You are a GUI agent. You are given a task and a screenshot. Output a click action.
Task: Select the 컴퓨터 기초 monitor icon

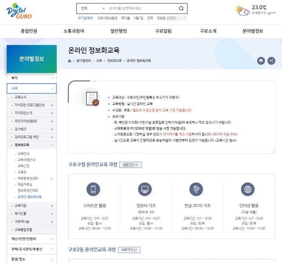(x=144, y=190)
